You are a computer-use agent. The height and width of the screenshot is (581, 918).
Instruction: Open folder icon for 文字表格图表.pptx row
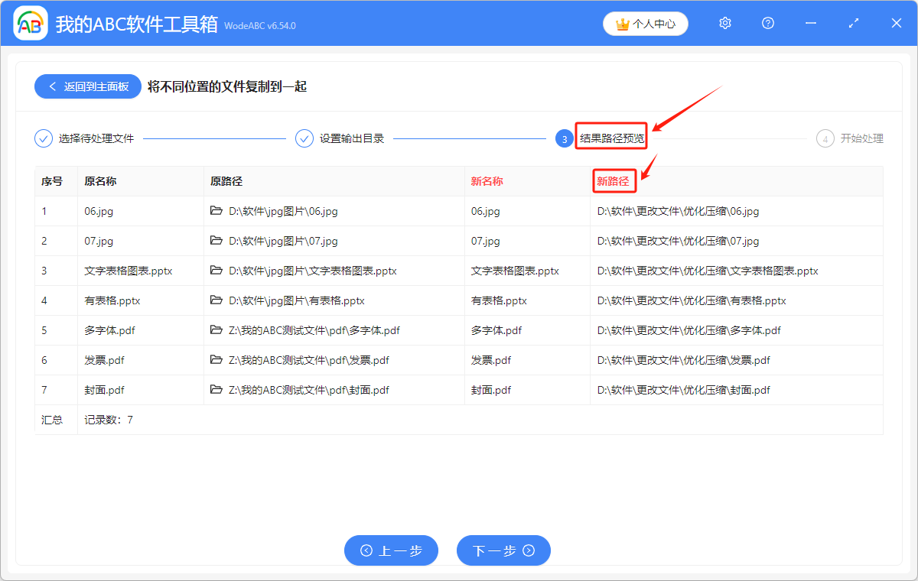click(216, 271)
